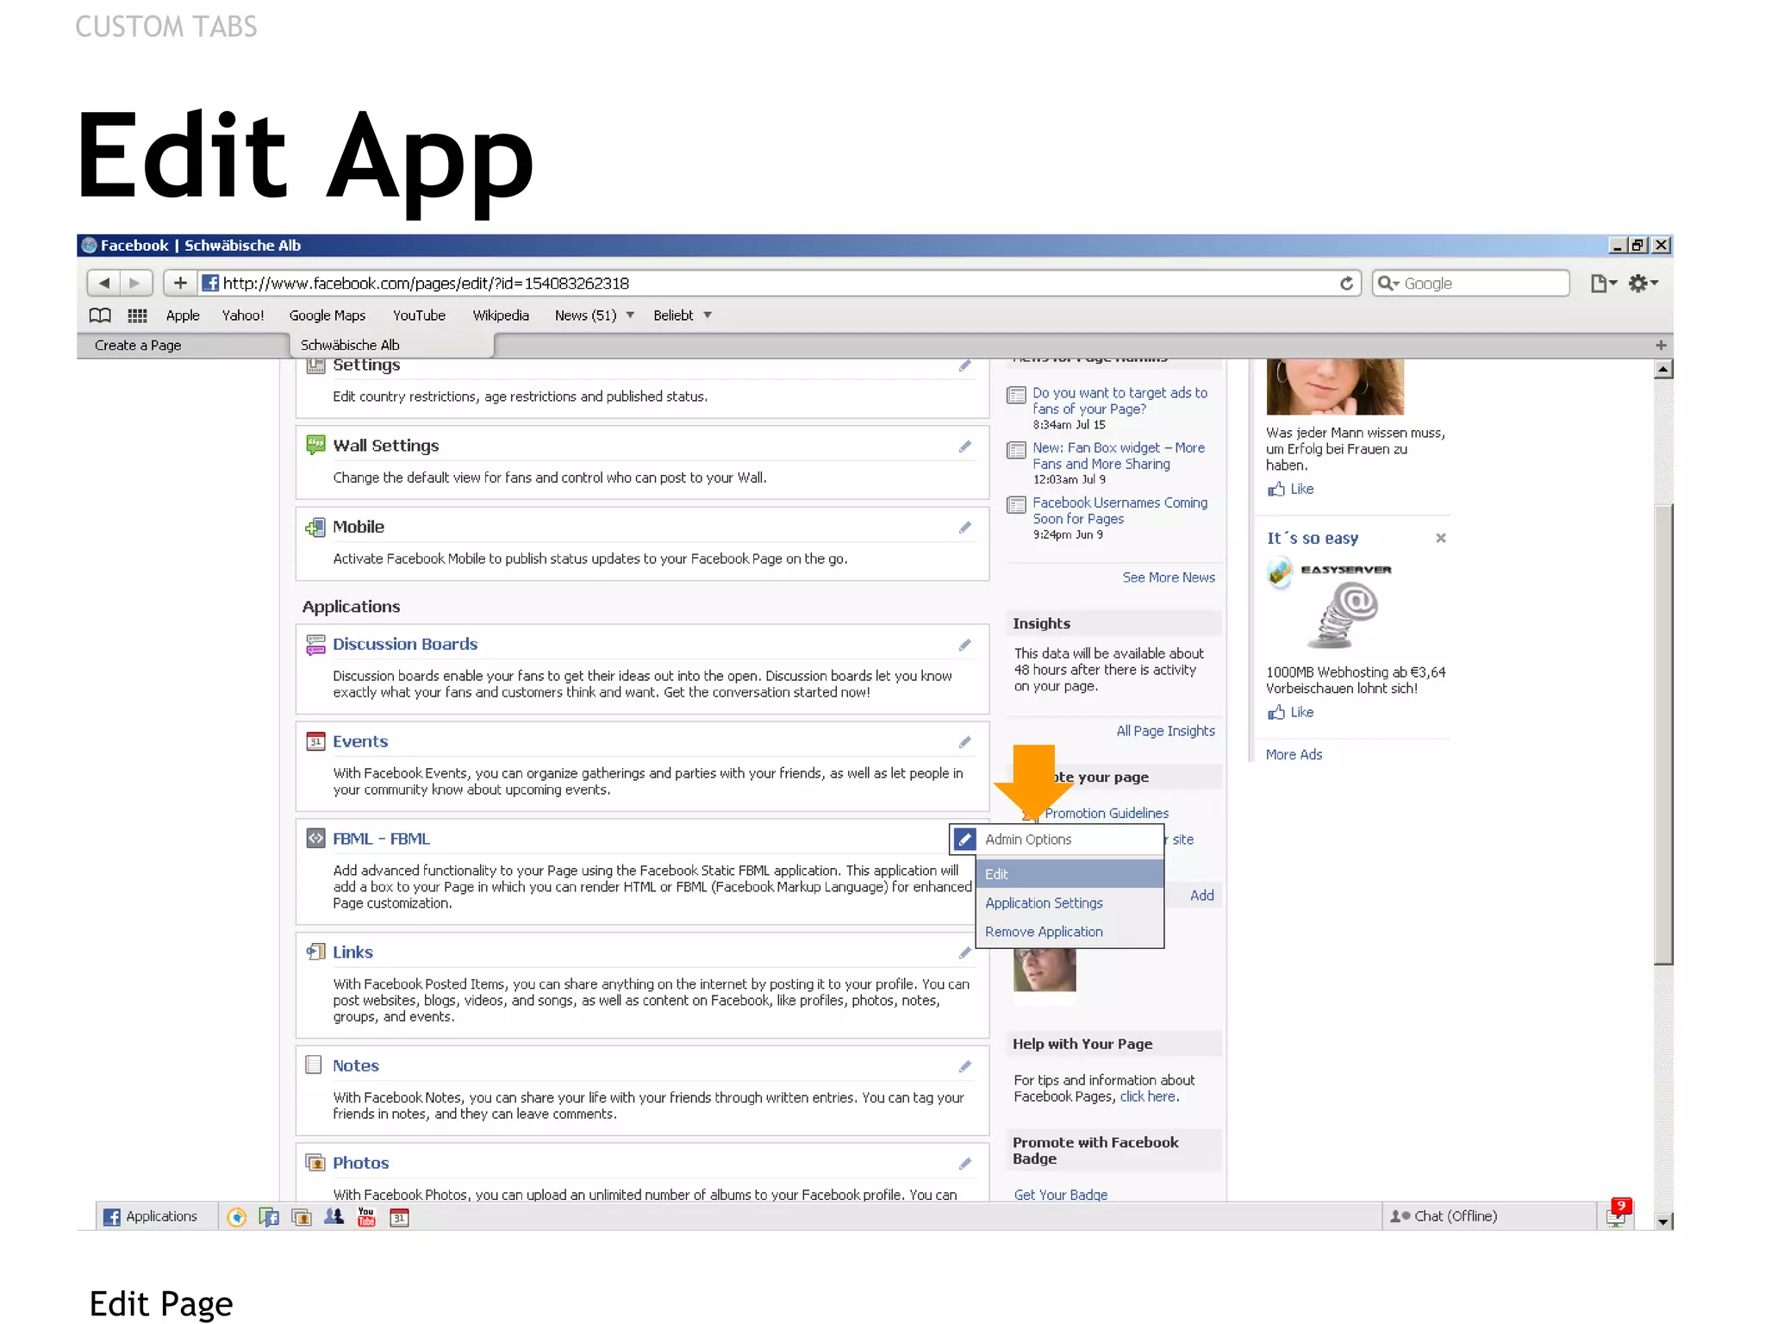Click the Admin Options pencil icon for FBML
The height and width of the screenshot is (1324, 1765).
(x=964, y=839)
